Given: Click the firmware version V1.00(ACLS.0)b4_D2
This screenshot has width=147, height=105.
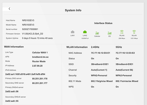Looking at the screenshot, I should coord(32,34).
